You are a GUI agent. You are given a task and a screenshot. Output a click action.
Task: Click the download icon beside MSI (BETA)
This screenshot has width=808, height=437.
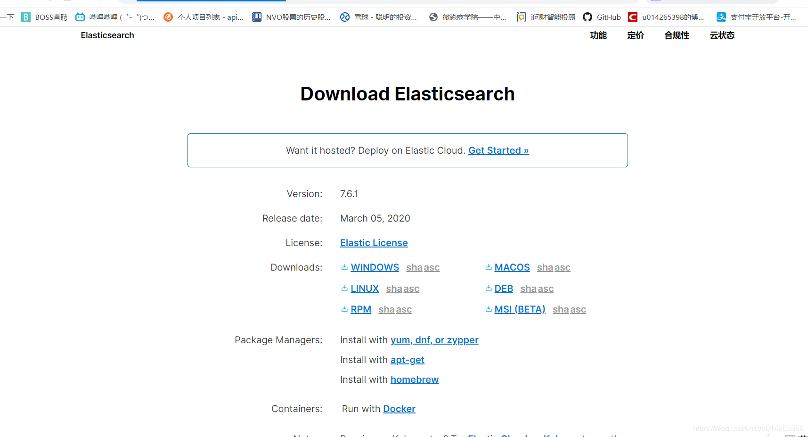click(489, 309)
